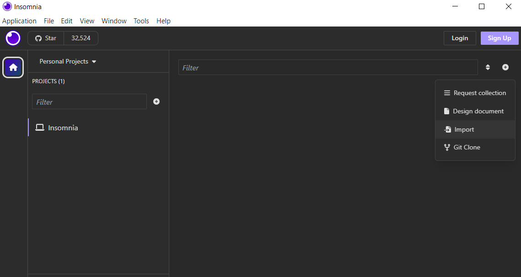Open the View menu
Image resolution: width=521 pixels, height=277 pixels.
(x=87, y=21)
